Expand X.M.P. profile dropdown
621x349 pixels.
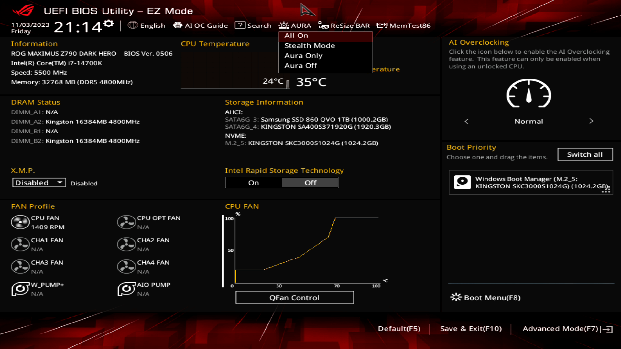click(38, 182)
